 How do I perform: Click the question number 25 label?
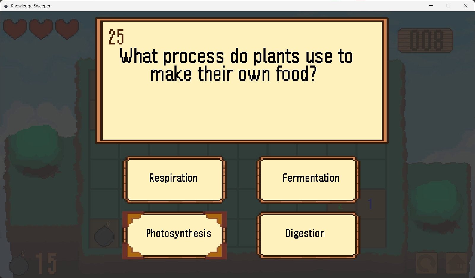(116, 36)
